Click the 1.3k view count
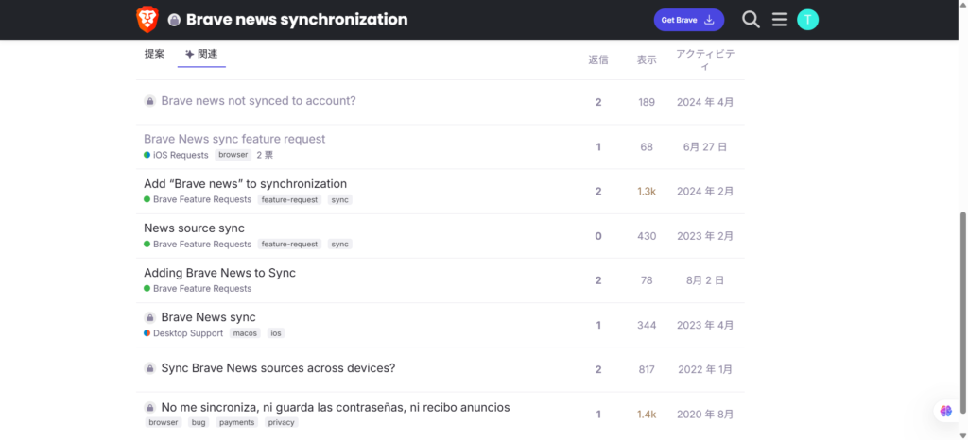This screenshot has width=968, height=440. coord(647,191)
